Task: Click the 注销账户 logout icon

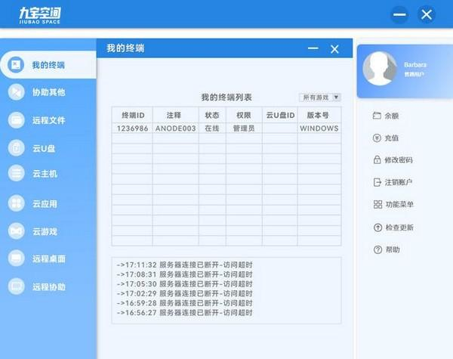Action: click(x=377, y=182)
